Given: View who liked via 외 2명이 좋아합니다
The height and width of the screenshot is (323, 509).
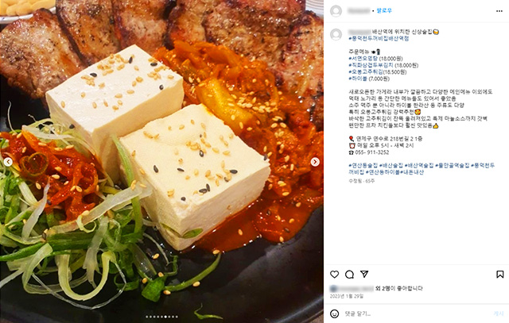Looking at the screenshot, I should pos(399,288).
